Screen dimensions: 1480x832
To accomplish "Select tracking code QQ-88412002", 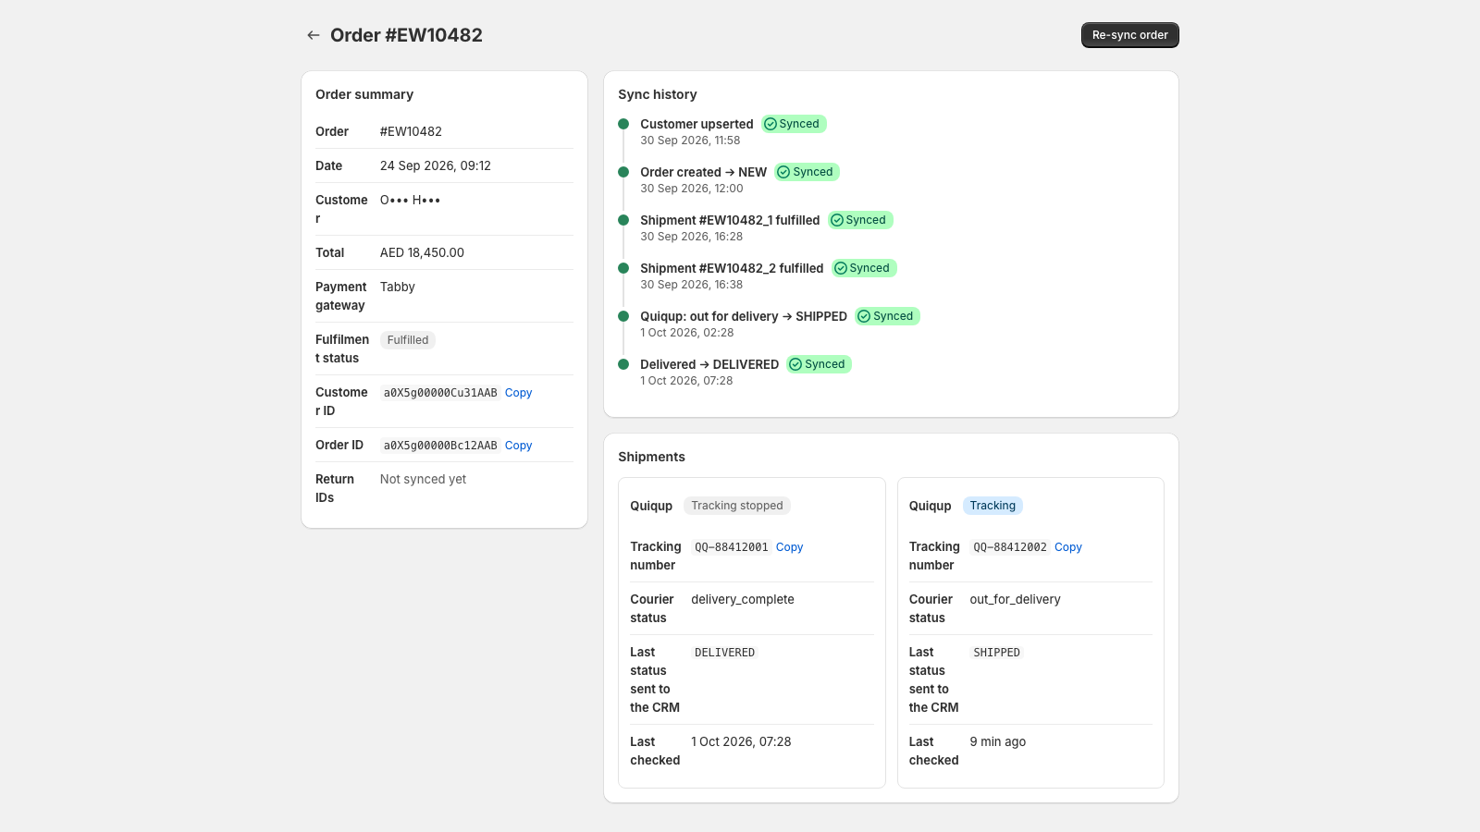I will click(1010, 547).
